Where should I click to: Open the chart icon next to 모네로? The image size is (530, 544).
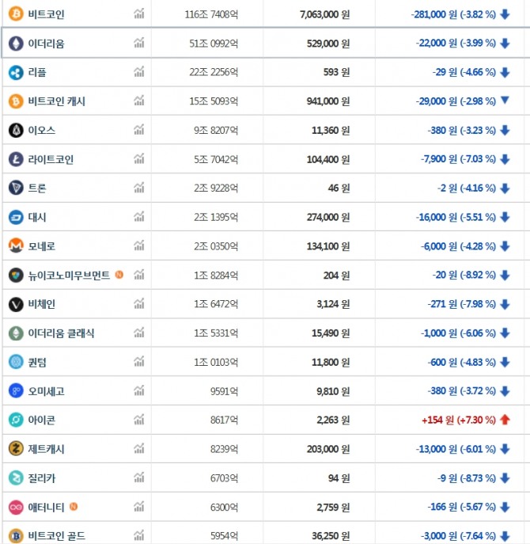(139, 245)
